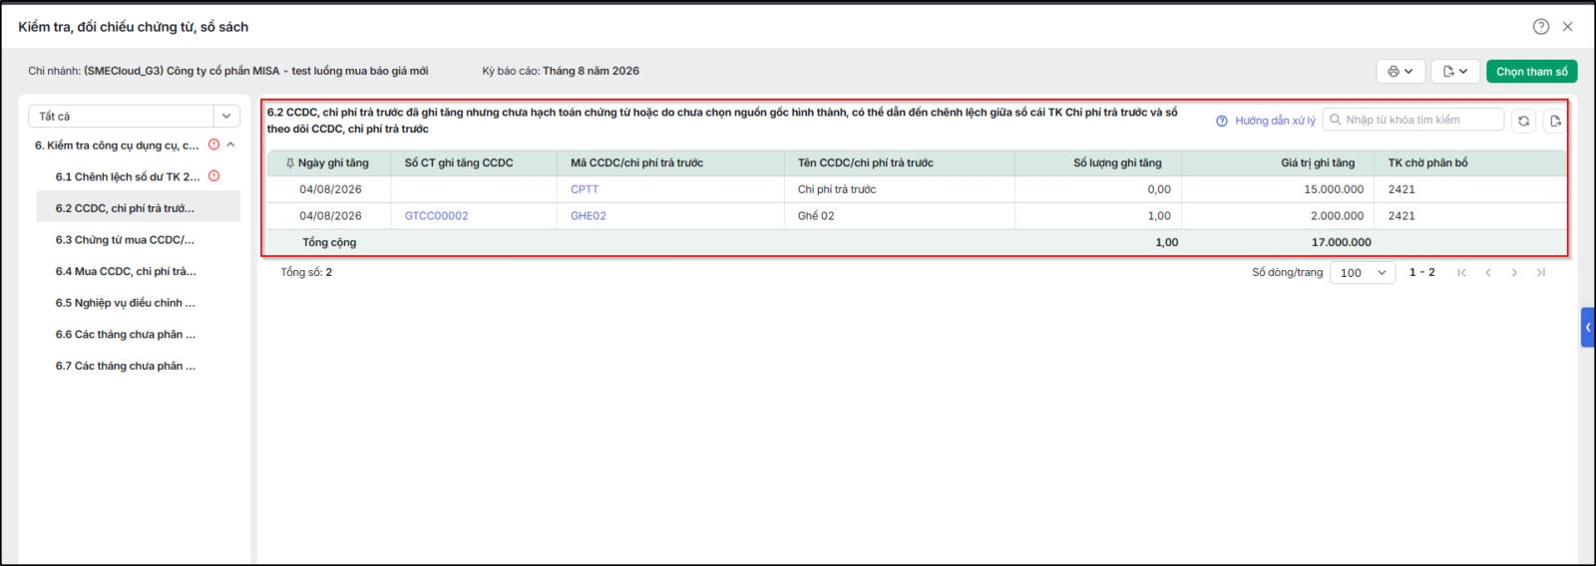Click the pin icon in Ngày ghi tăng header
The width and height of the screenshot is (1596, 566).
coord(290,163)
